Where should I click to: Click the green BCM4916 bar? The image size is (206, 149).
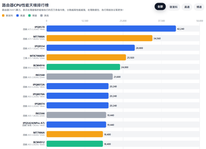point(83,67)
